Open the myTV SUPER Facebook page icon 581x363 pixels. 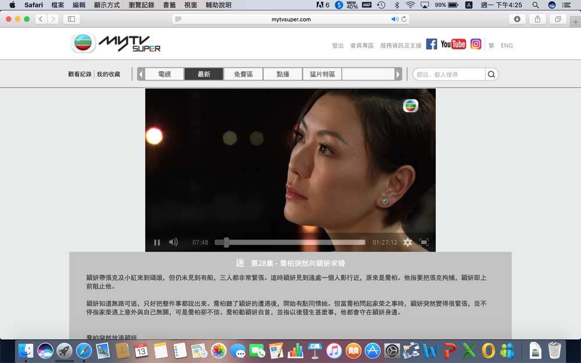click(x=431, y=44)
